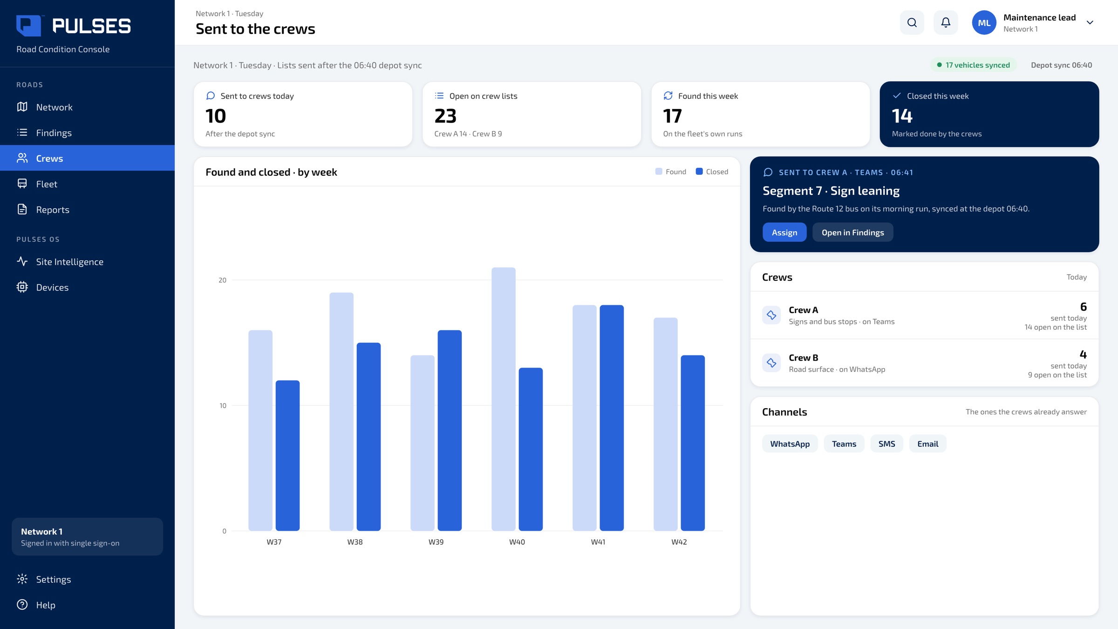The width and height of the screenshot is (1118, 629).
Task: Open Reports from the sidebar
Action: 88,209
